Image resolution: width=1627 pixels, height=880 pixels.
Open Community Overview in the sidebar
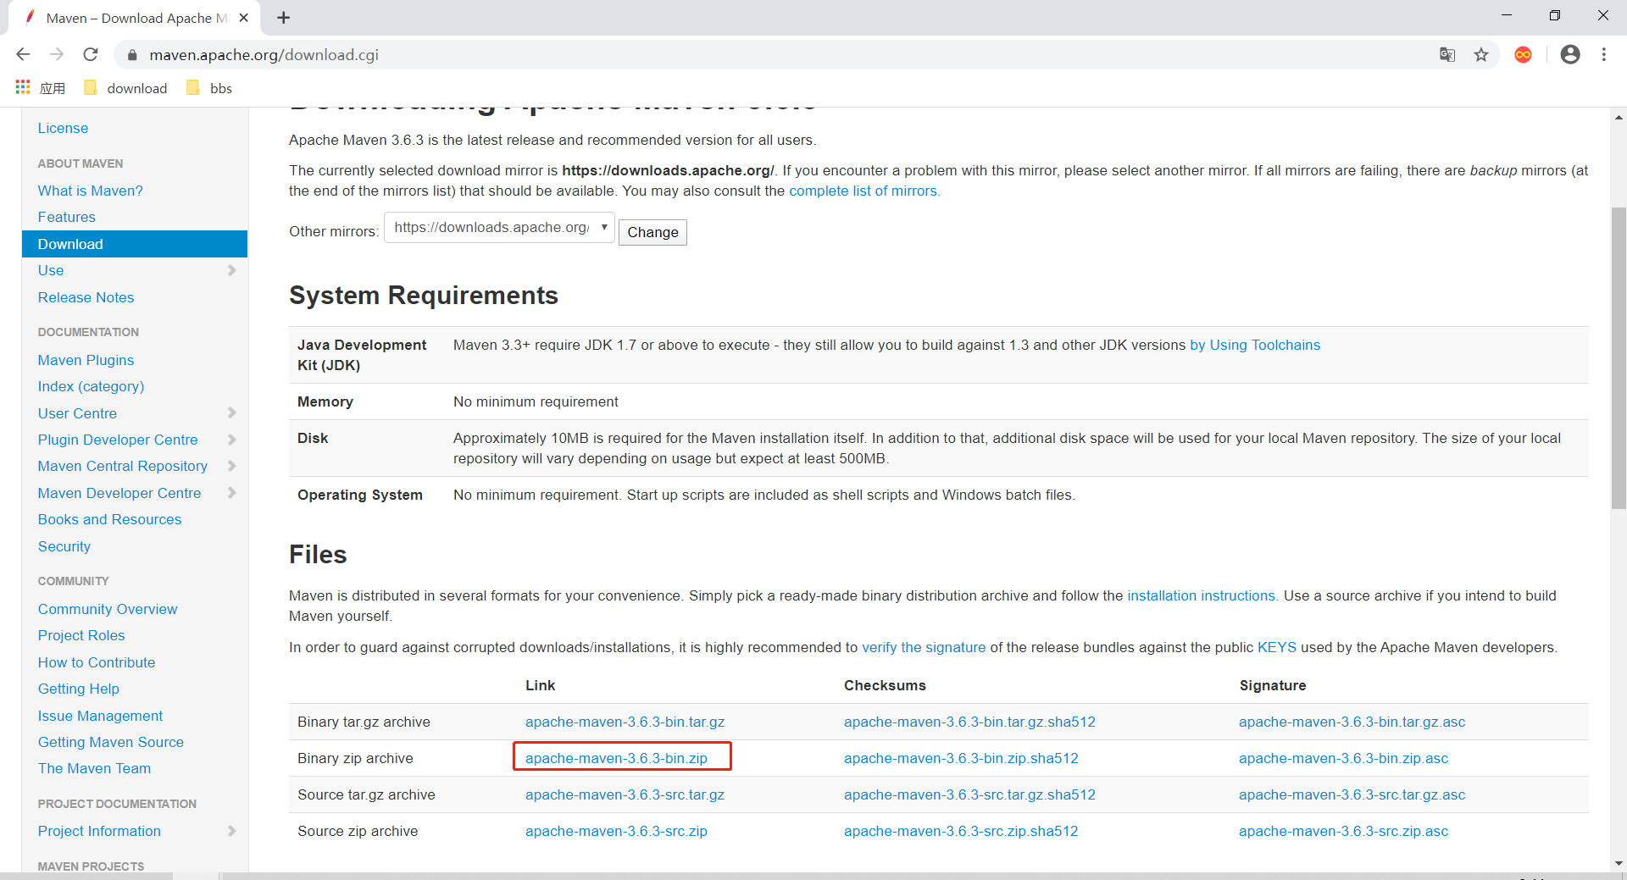tap(108, 609)
